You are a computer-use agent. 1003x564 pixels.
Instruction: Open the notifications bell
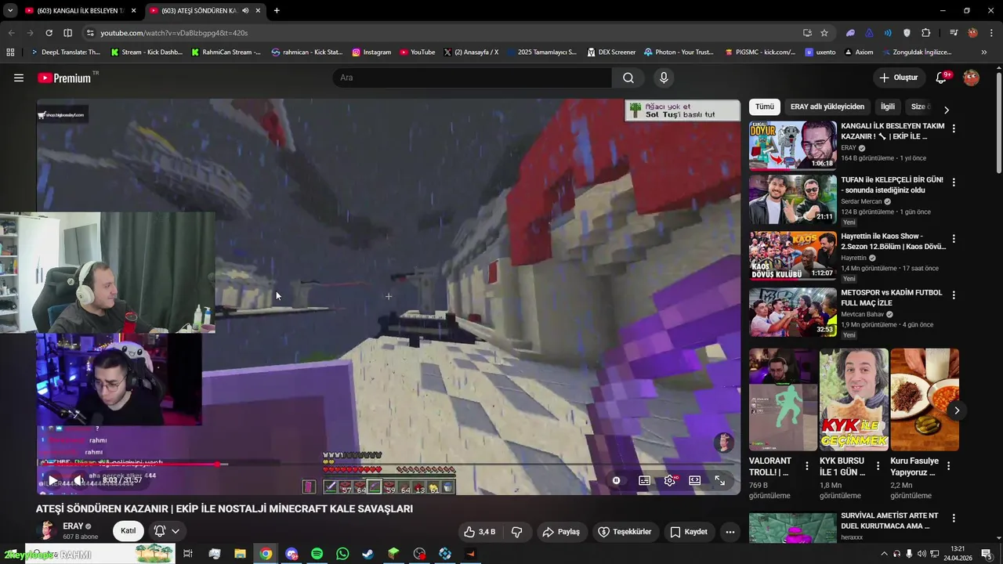pyautogui.click(x=943, y=78)
